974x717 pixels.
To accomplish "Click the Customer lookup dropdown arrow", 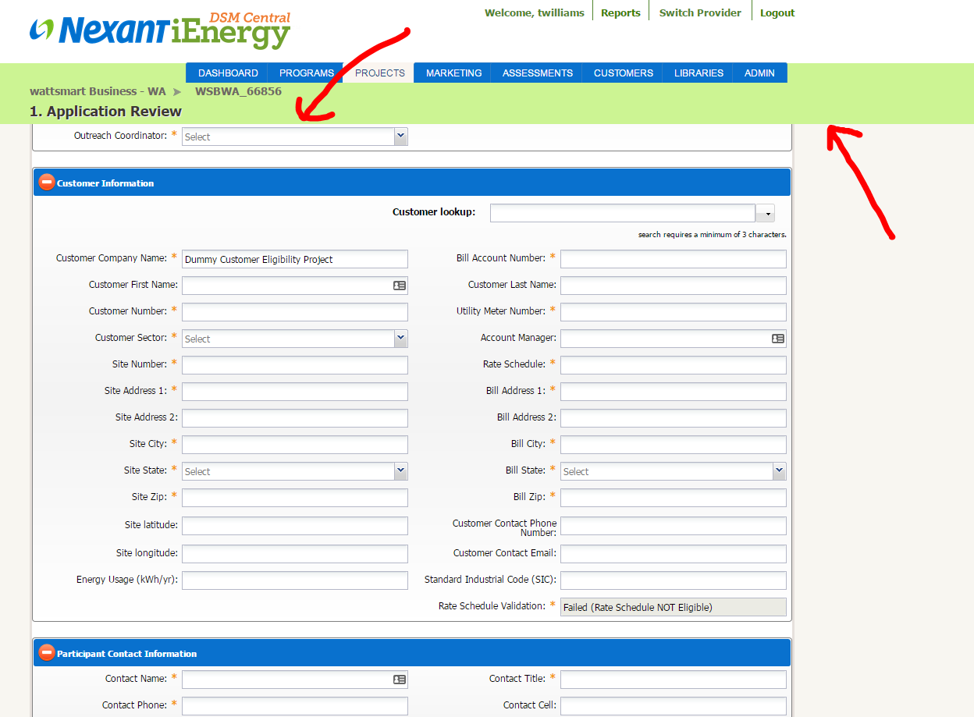I will pos(766,213).
